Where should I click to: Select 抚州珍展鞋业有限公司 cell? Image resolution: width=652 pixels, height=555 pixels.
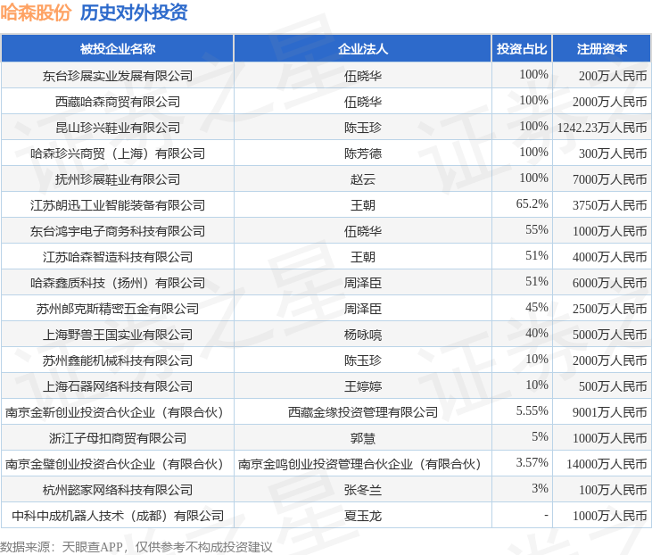click(x=118, y=179)
